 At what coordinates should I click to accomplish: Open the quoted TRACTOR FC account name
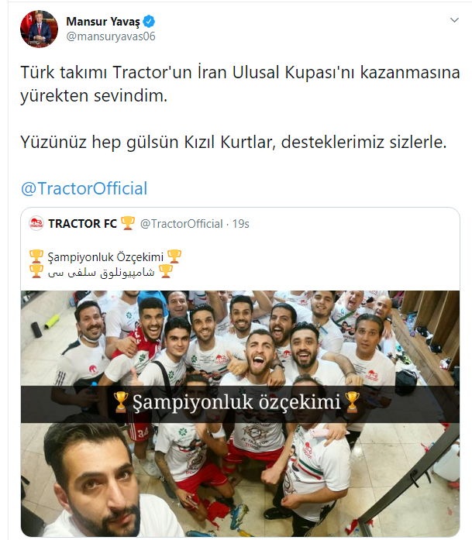point(83,223)
